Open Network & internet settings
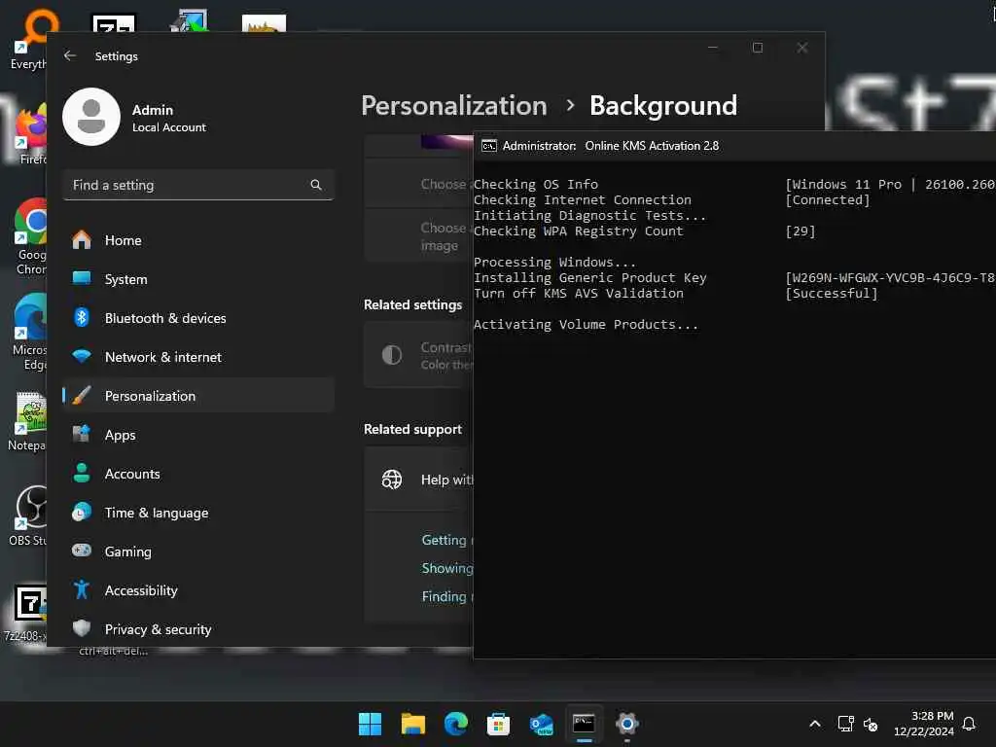 [198, 357]
